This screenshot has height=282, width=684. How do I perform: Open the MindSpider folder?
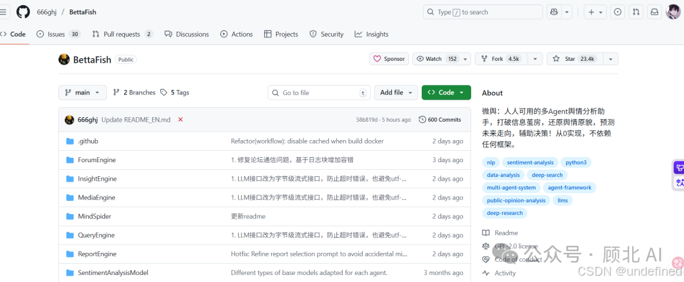94,217
